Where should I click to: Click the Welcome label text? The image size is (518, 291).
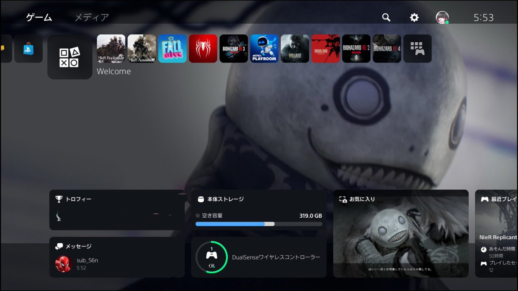[114, 72]
